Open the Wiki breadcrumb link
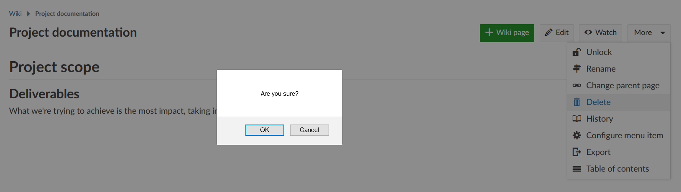The image size is (681, 192). coord(15,14)
